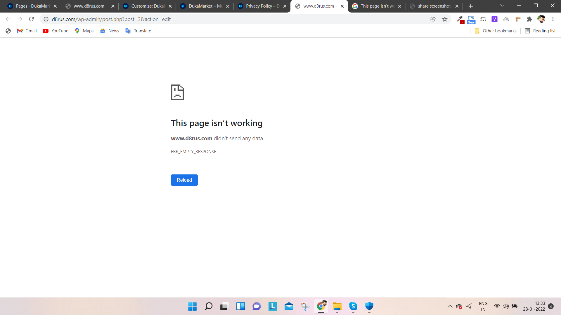Open Chrome three-dot menu
Viewport: 561px width, 315px height.
pyautogui.click(x=553, y=19)
